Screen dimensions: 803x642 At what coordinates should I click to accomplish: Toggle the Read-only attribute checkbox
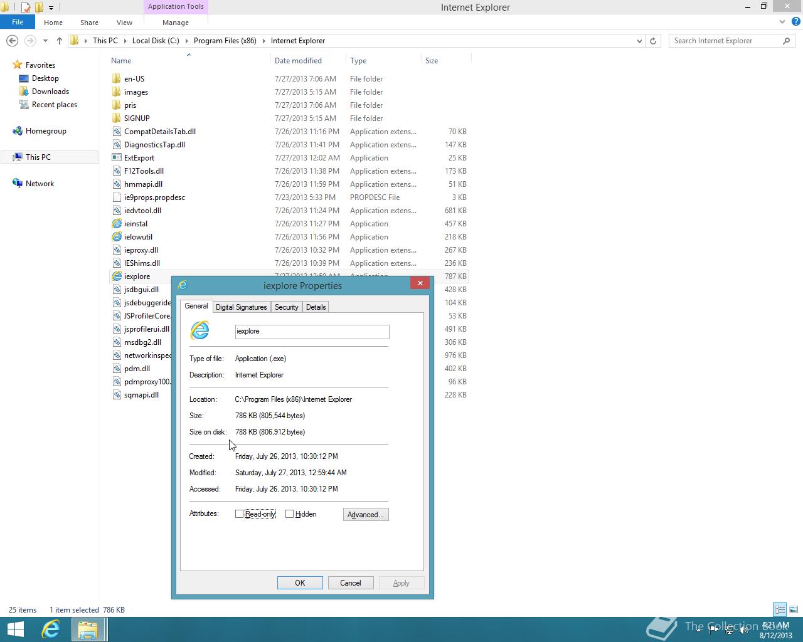[x=239, y=514]
